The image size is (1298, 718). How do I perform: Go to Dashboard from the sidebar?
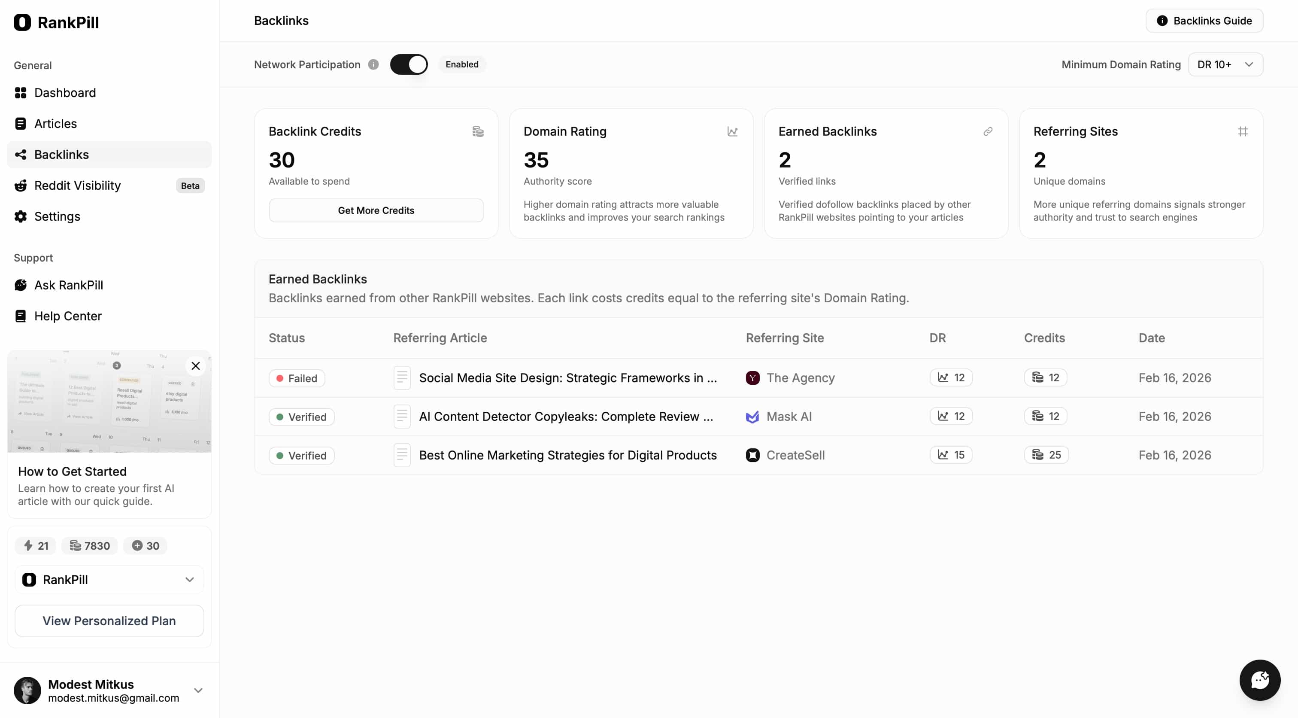pyautogui.click(x=66, y=93)
